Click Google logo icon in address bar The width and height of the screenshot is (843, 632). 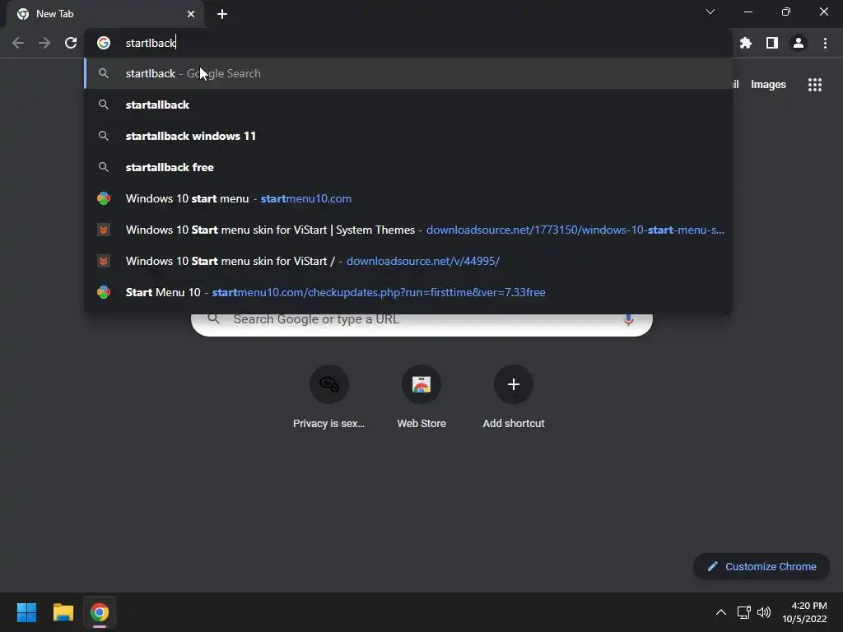point(104,43)
